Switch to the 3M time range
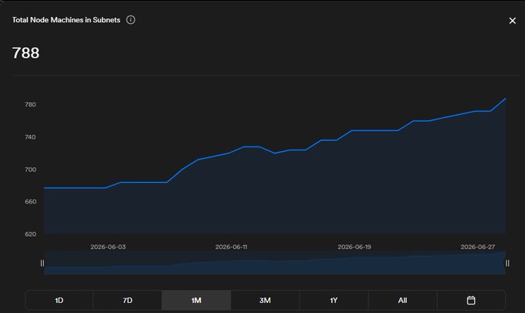The image size is (525, 313). pos(265,301)
